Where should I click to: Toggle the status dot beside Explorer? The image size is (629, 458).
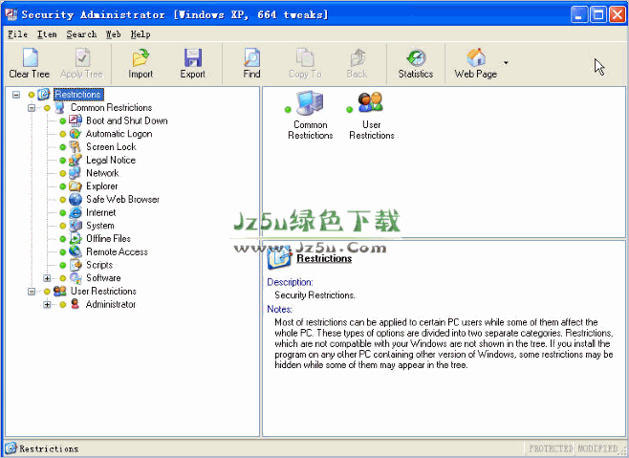click(x=62, y=186)
